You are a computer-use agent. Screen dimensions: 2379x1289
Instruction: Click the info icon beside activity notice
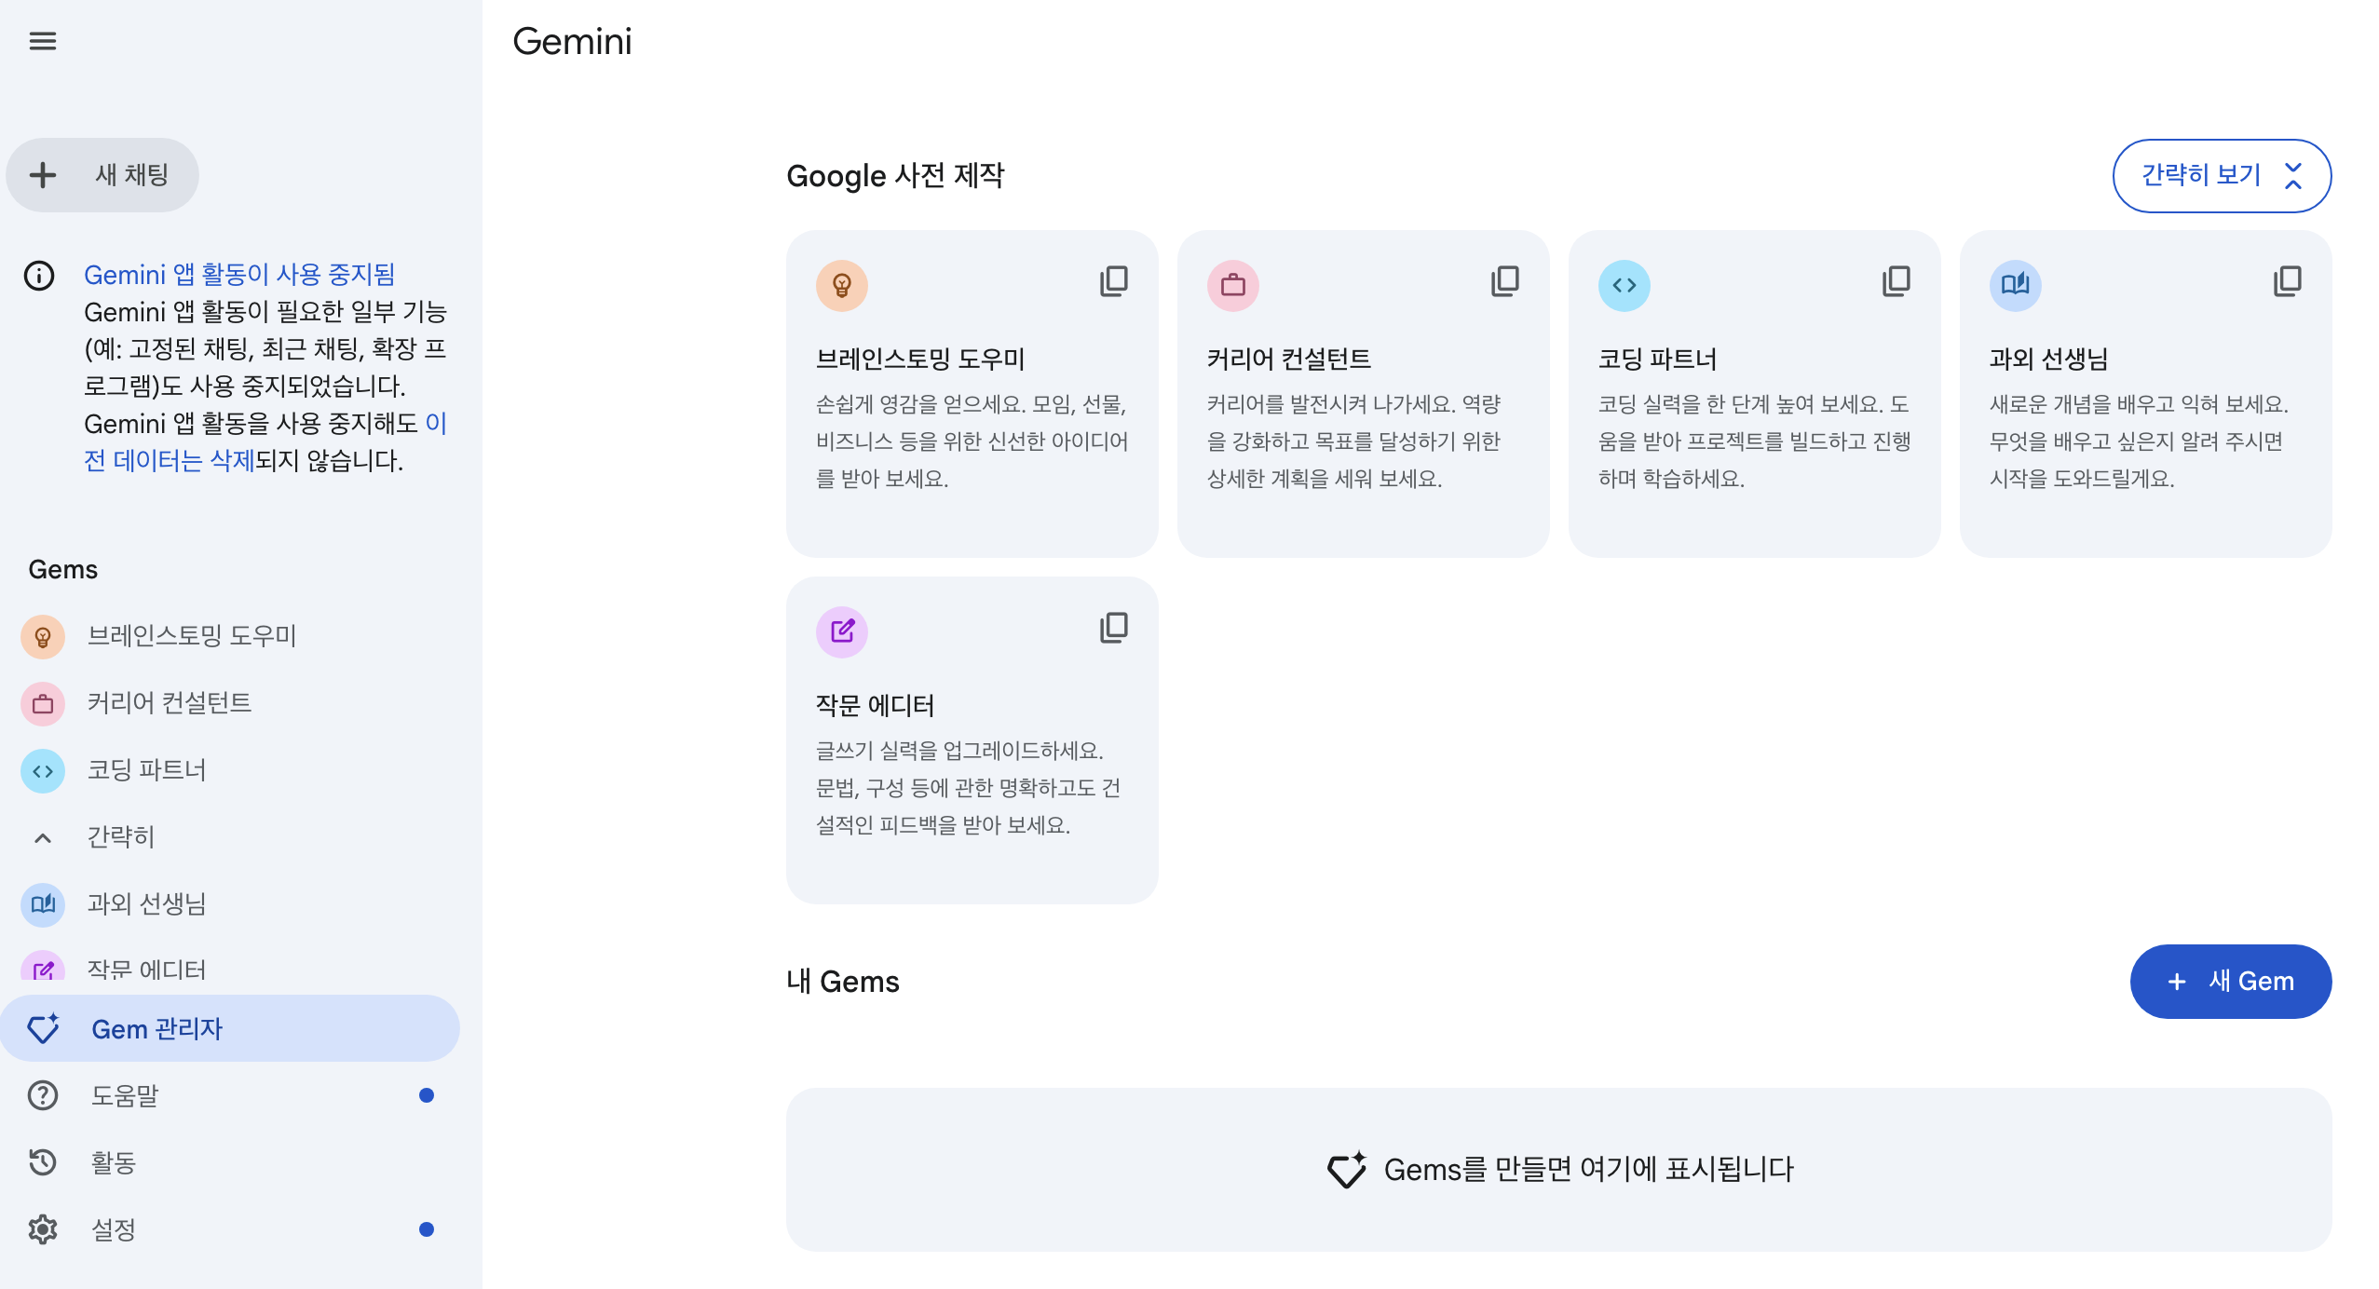point(39,276)
